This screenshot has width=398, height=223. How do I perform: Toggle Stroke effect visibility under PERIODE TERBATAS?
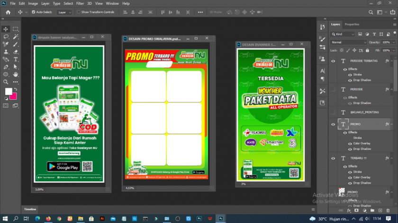click(350, 75)
